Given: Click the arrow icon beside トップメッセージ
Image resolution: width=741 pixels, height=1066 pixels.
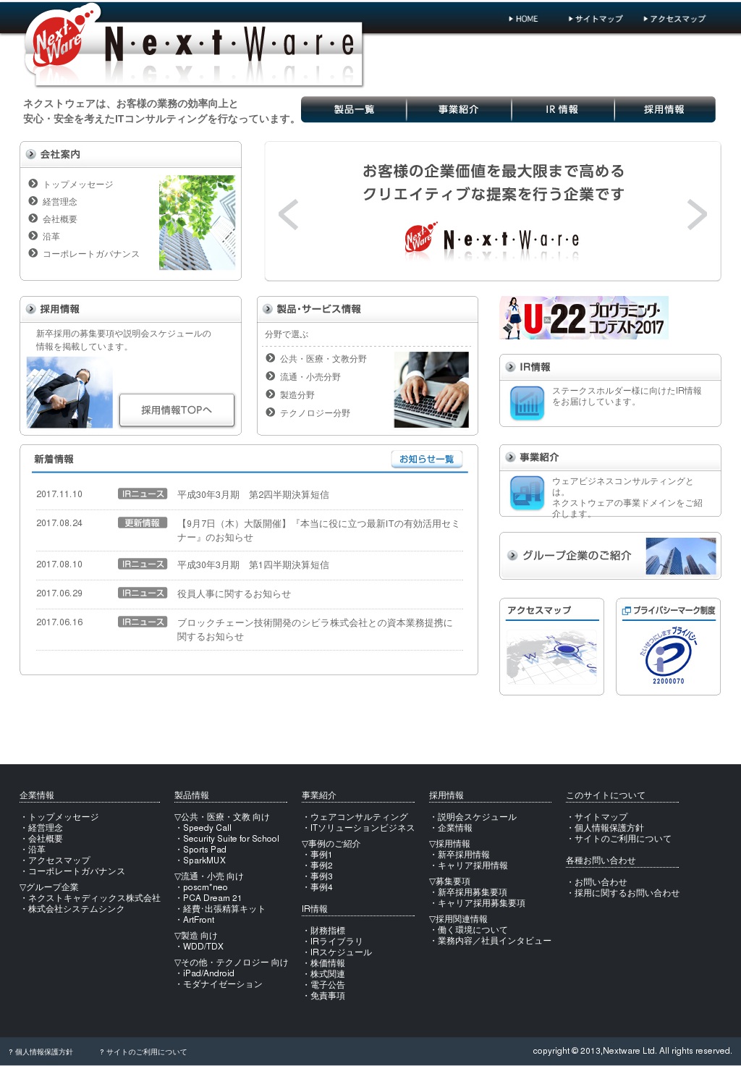Looking at the screenshot, I should click(x=33, y=184).
